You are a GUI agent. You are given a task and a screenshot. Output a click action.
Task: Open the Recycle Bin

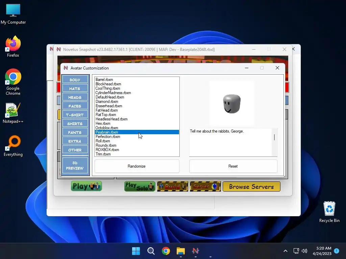(329, 212)
